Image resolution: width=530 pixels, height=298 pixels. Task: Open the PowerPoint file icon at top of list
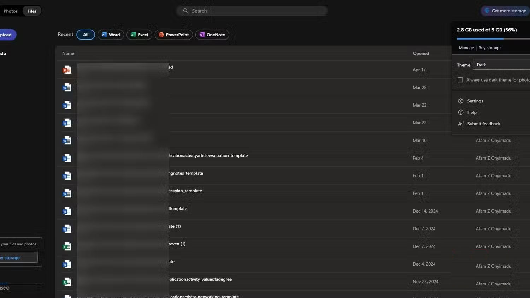(67, 70)
